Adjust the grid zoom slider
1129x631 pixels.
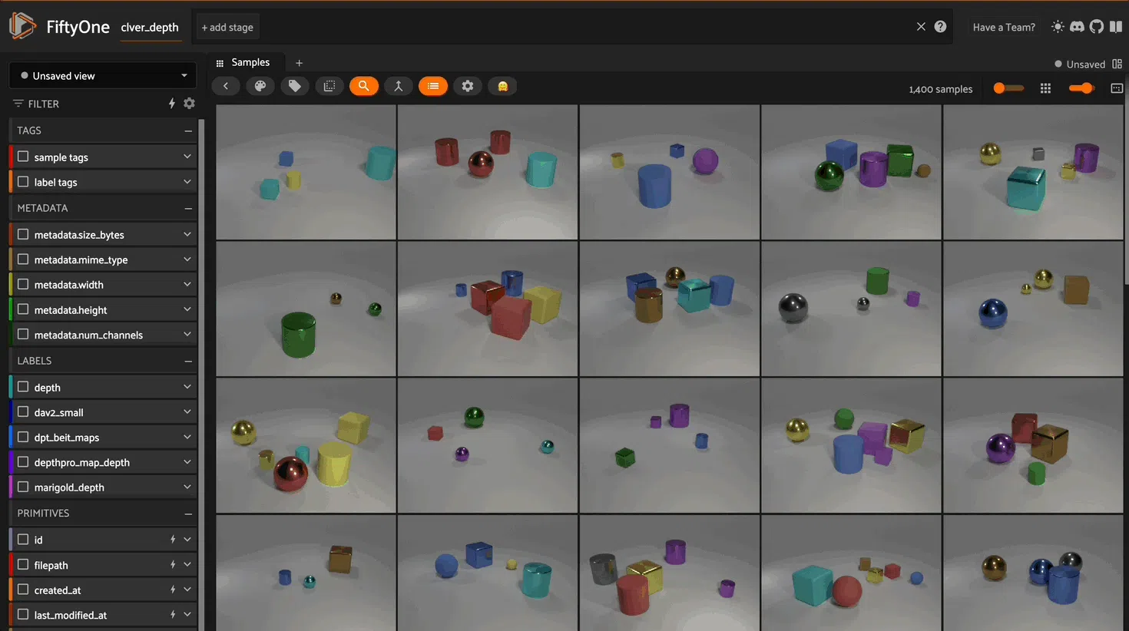[1008, 88]
